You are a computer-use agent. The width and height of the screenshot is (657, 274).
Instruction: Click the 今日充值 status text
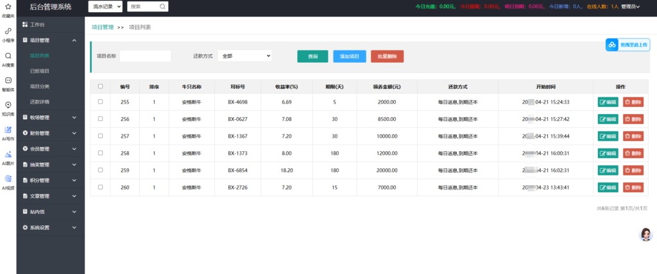tap(436, 6)
